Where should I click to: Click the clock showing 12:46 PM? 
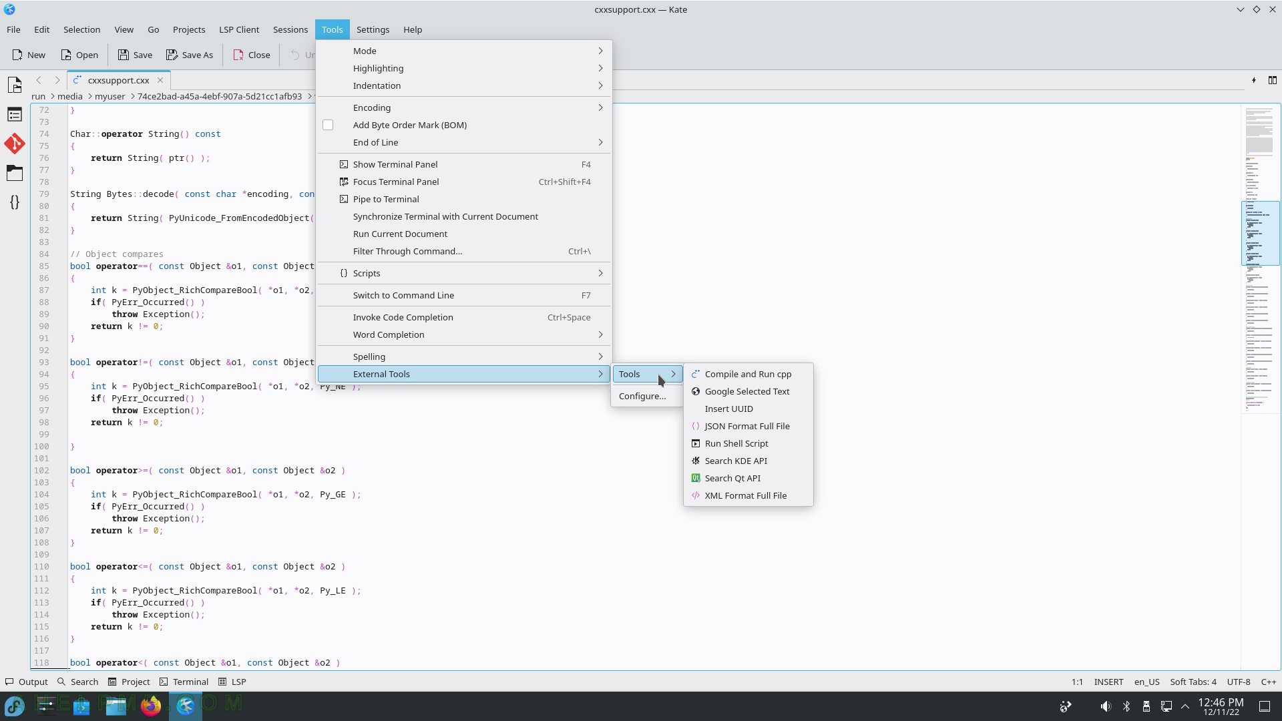click(x=1221, y=702)
